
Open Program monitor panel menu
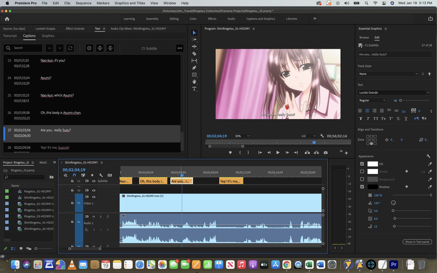253,28
